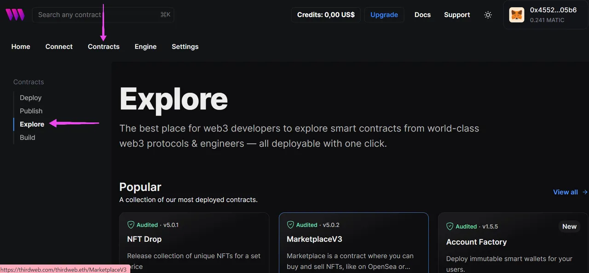This screenshot has height=273, width=589.
Task: Click the v5.0.2 version text on MarketplaceV3
Action: [331, 225]
